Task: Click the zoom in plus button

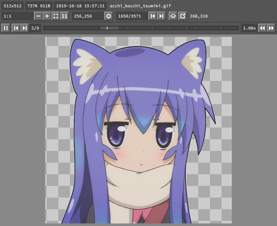Action: coord(47,16)
